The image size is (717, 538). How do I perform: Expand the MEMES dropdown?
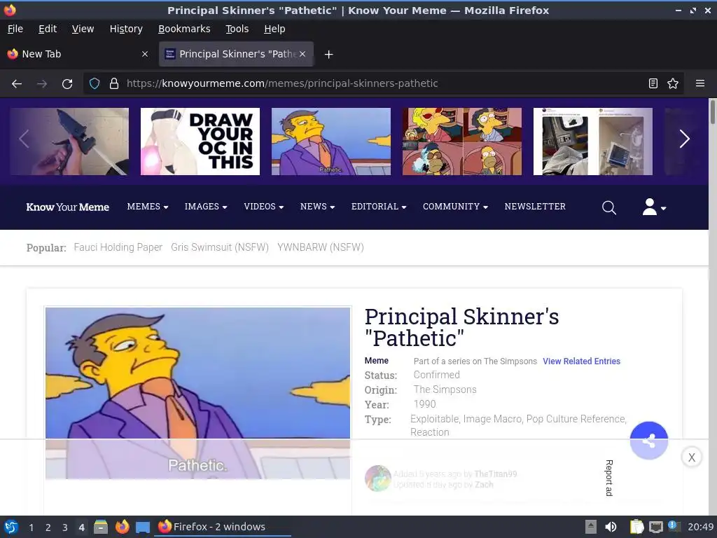click(148, 207)
